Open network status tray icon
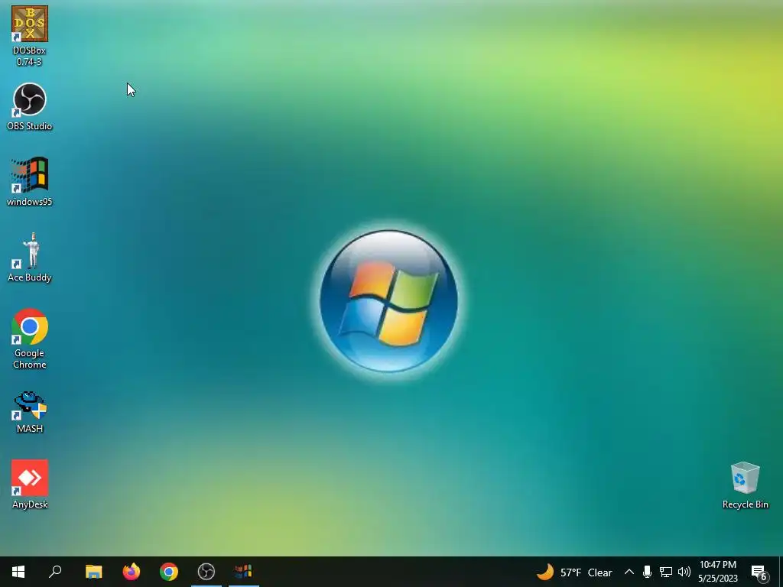783x587 pixels. (x=666, y=572)
